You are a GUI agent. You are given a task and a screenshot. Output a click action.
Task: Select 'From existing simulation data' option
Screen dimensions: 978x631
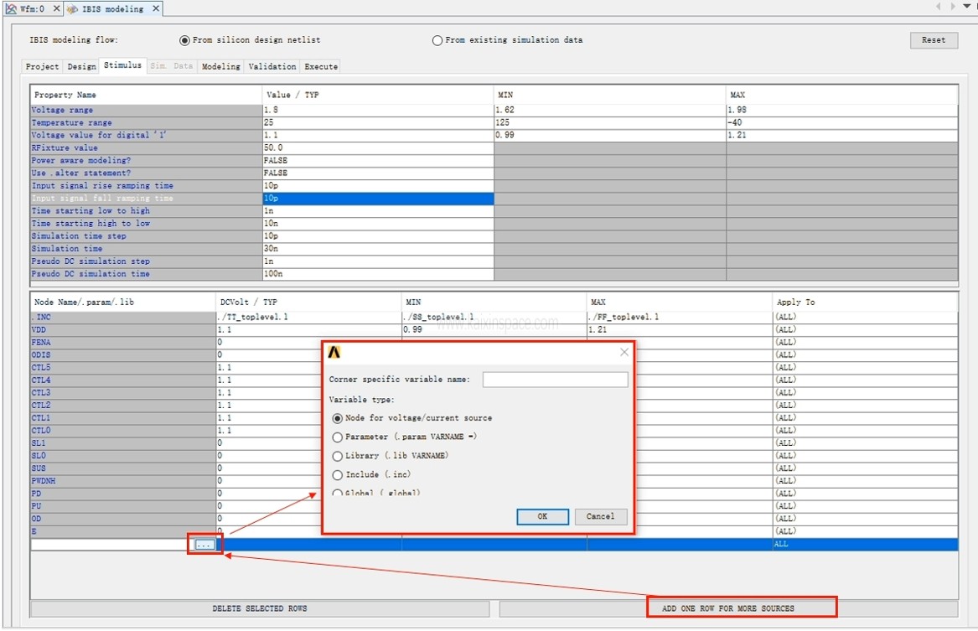tap(437, 40)
